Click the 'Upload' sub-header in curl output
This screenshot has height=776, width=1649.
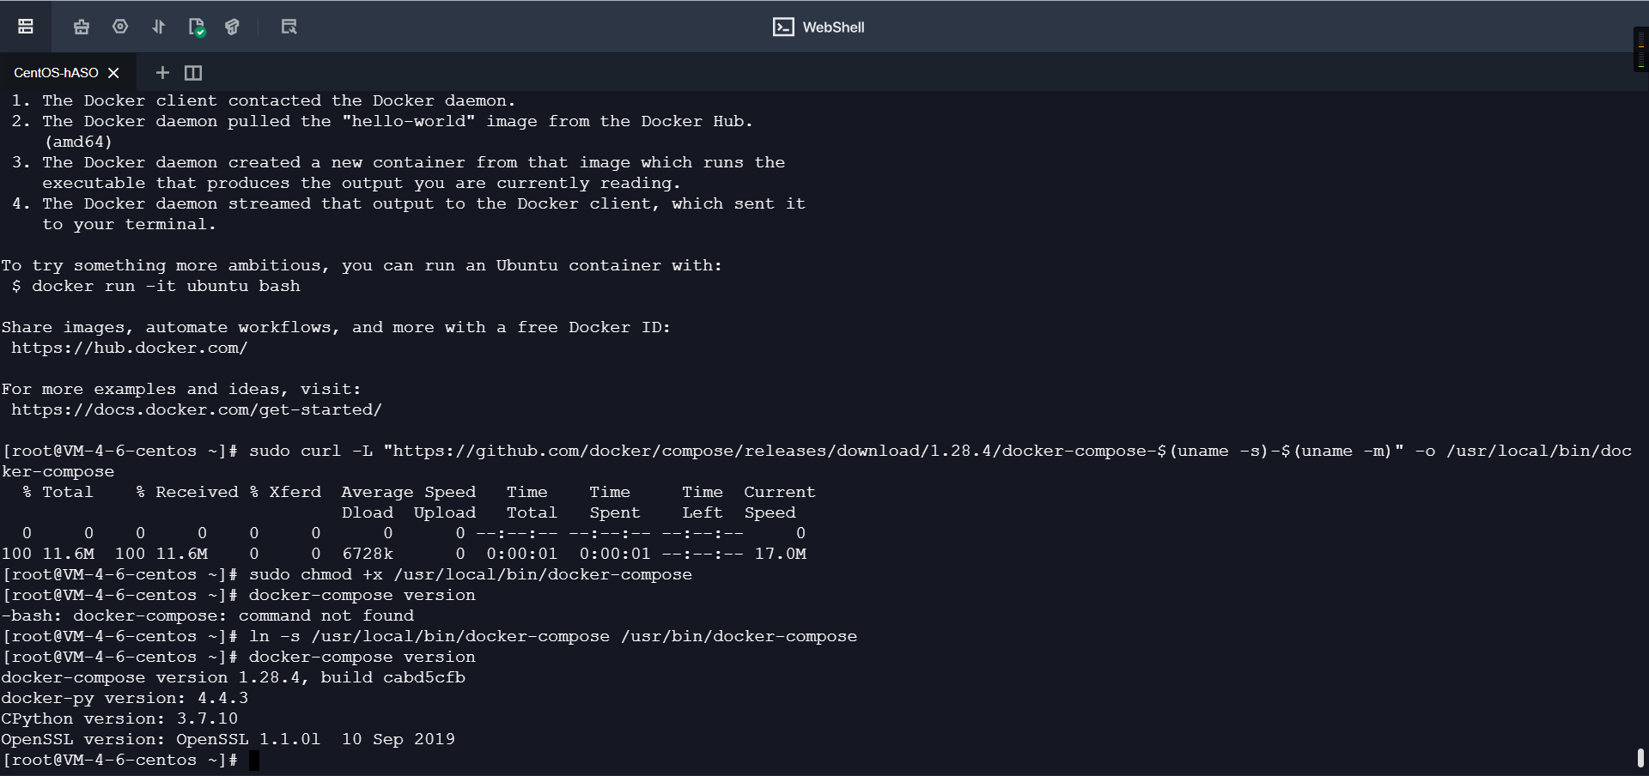pyautogui.click(x=445, y=512)
